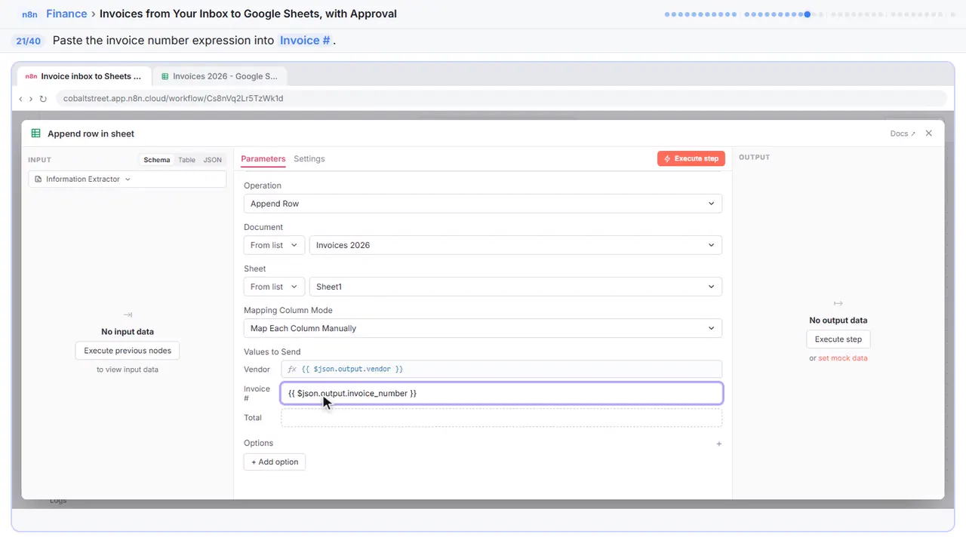The height and width of the screenshot is (543, 966).
Task: Click the Google Sheets node icon
Action: click(x=35, y=133)
